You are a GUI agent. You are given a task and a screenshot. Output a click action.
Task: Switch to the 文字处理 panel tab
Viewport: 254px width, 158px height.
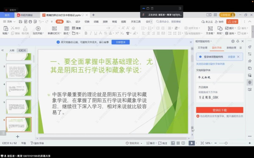(x=202, y=48)
